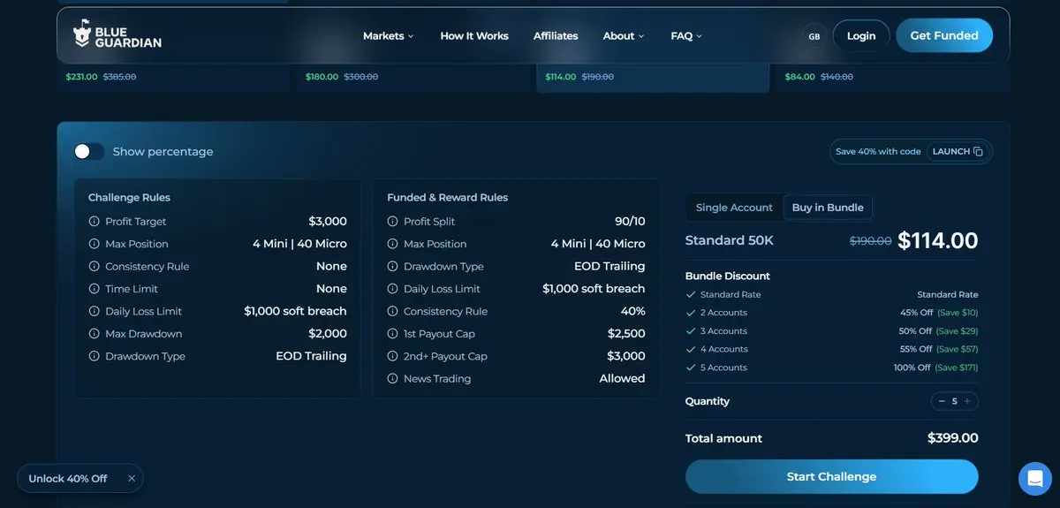This screenshot has height=508, width=1060.
Task: Open the chat support bubble icon
Action: click(1034, 479)
